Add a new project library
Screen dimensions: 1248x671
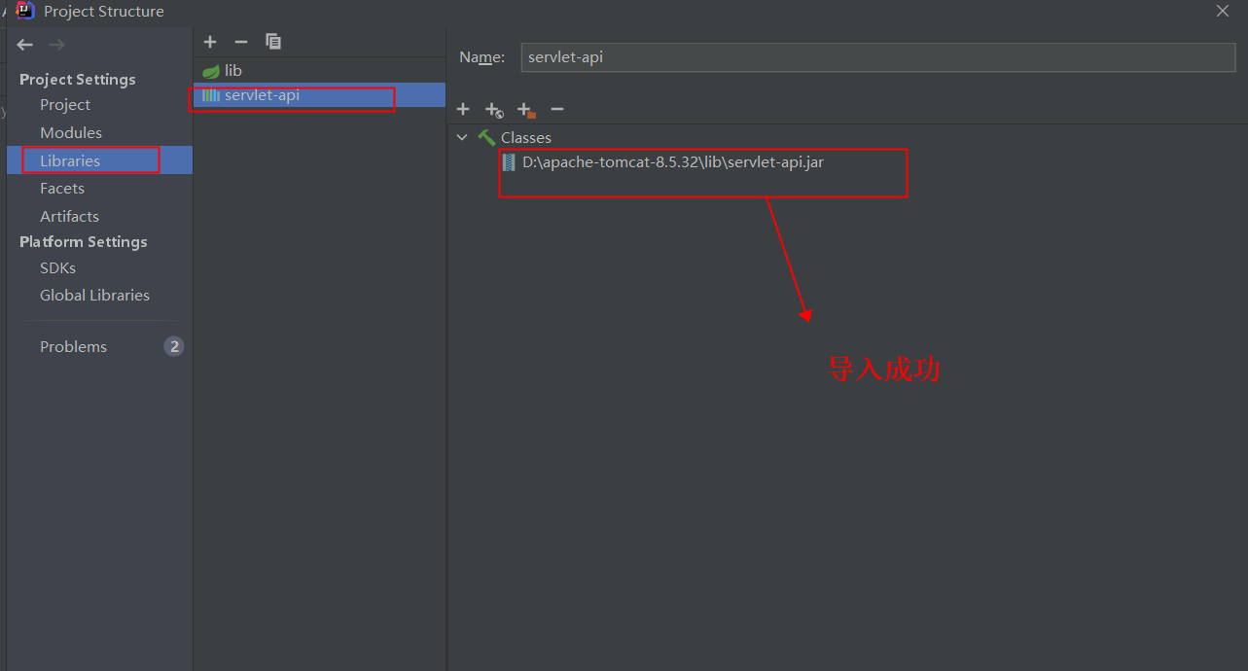(x=210, y=42)
